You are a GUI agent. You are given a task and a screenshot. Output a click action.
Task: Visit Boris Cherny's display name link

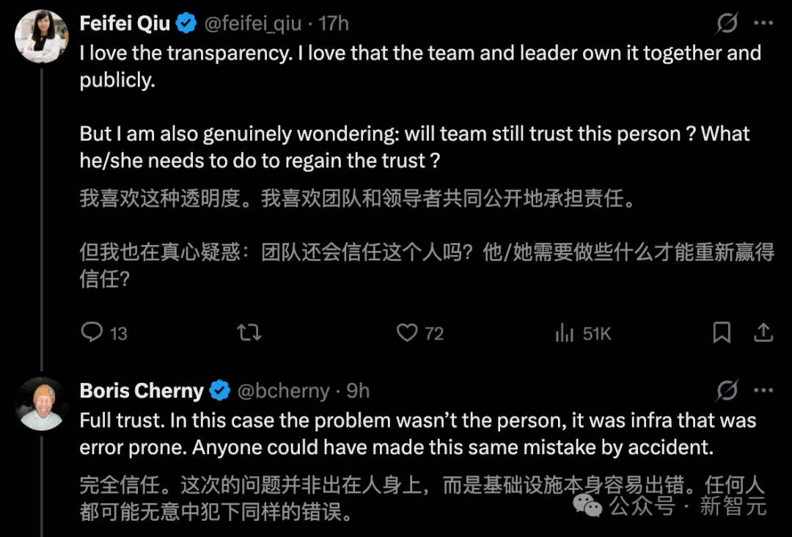point(142,390)
